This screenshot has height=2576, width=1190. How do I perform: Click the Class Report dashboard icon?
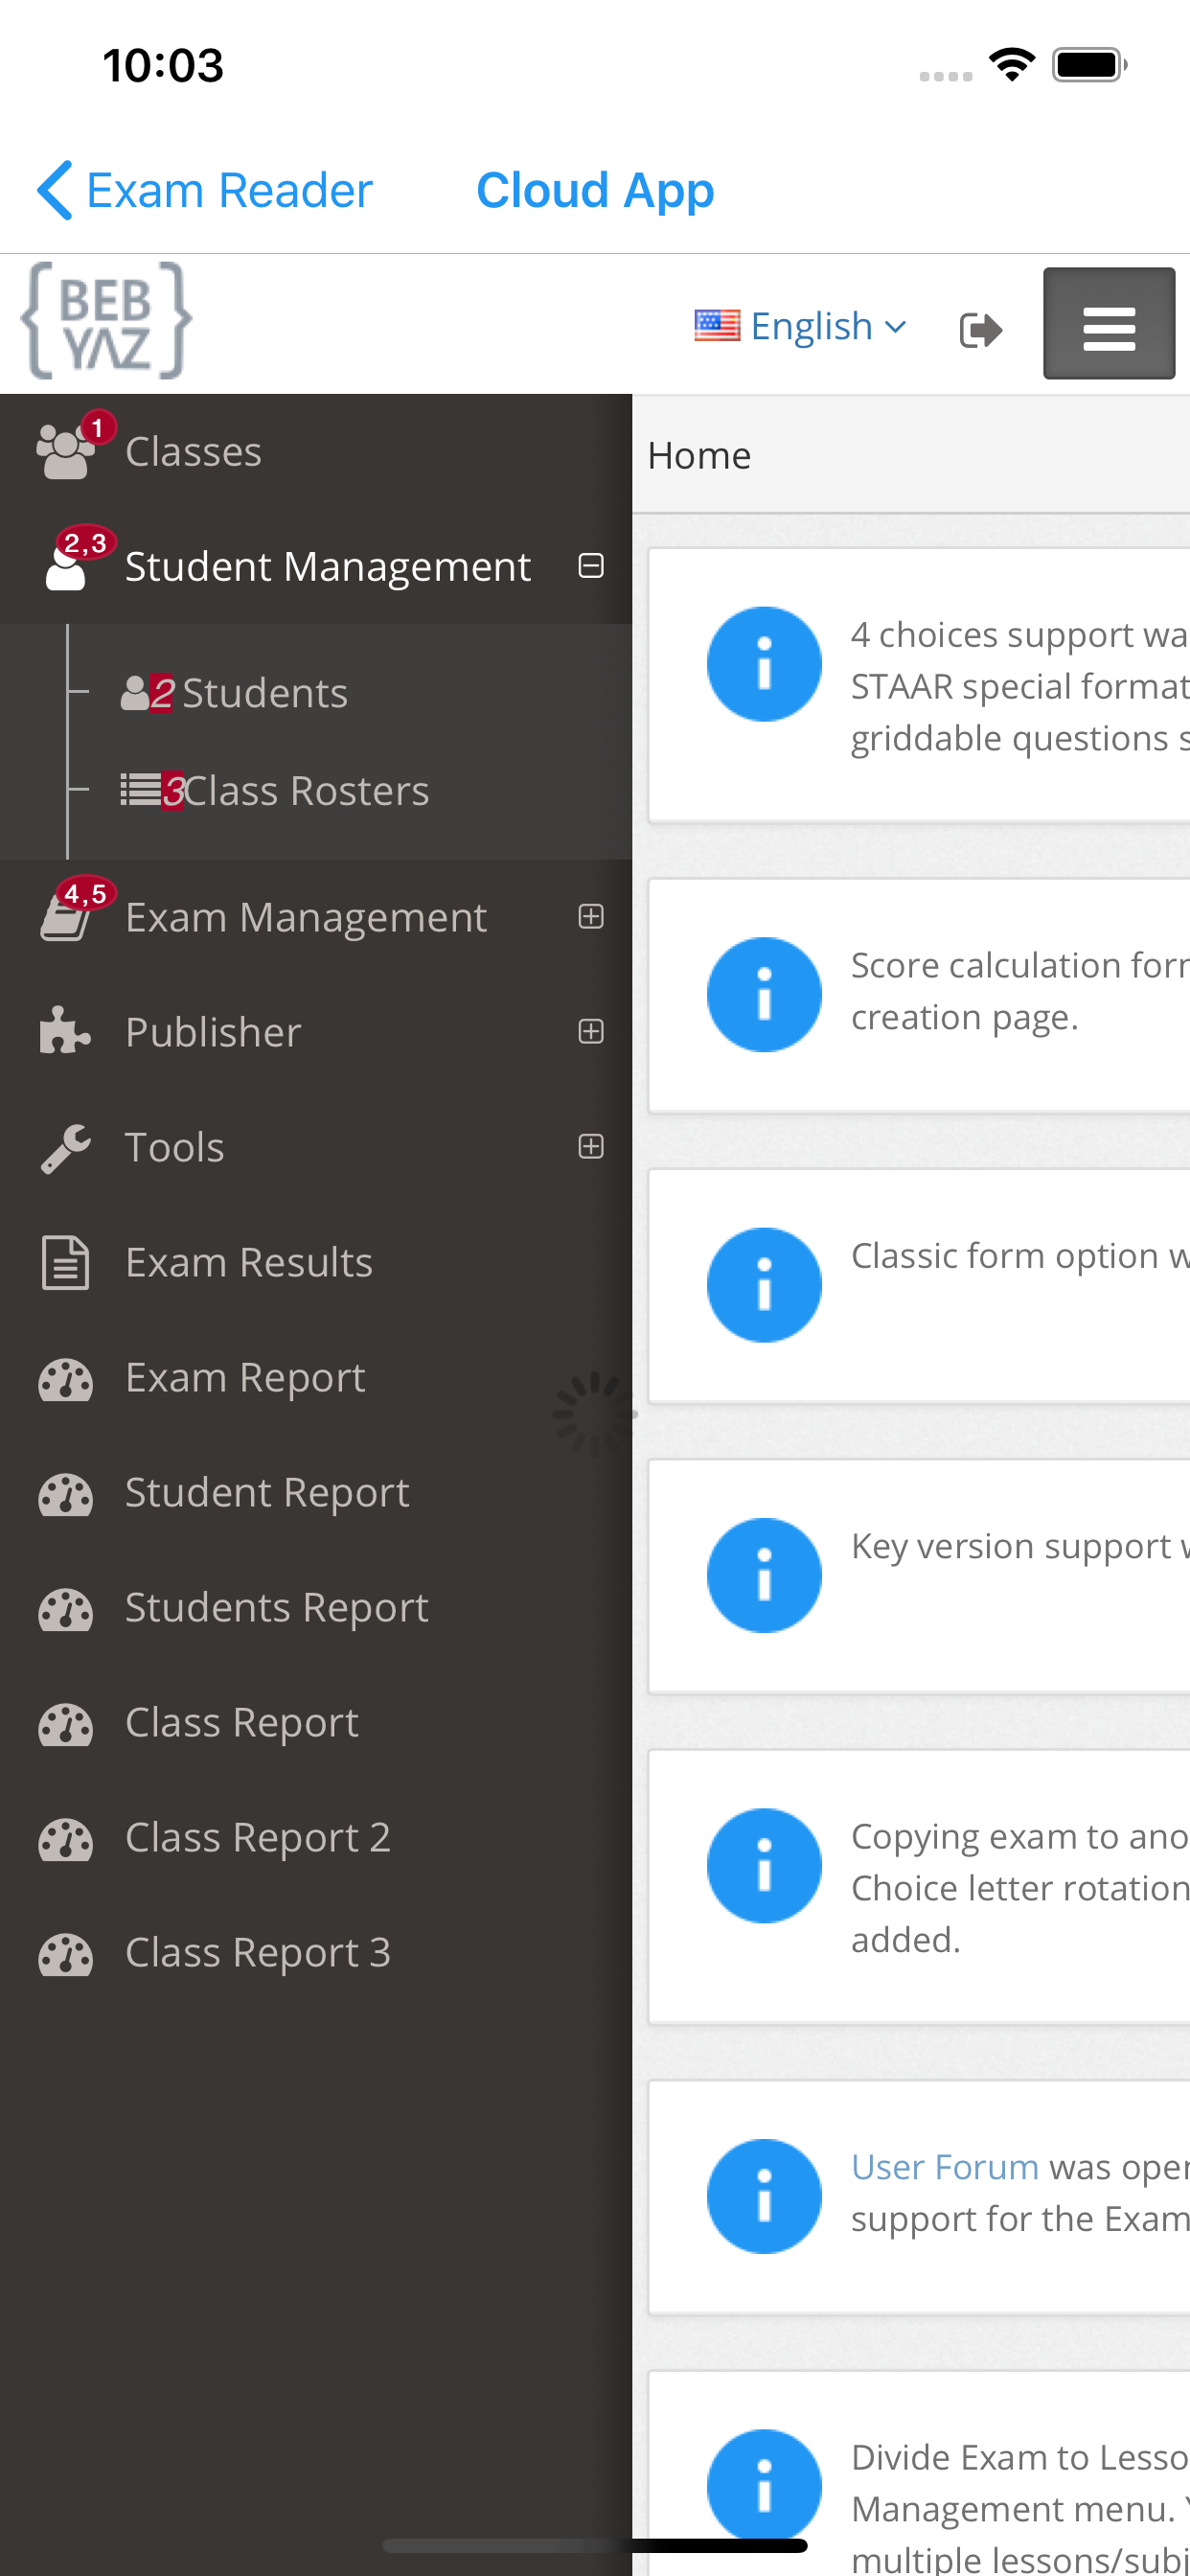(66, 1724)
